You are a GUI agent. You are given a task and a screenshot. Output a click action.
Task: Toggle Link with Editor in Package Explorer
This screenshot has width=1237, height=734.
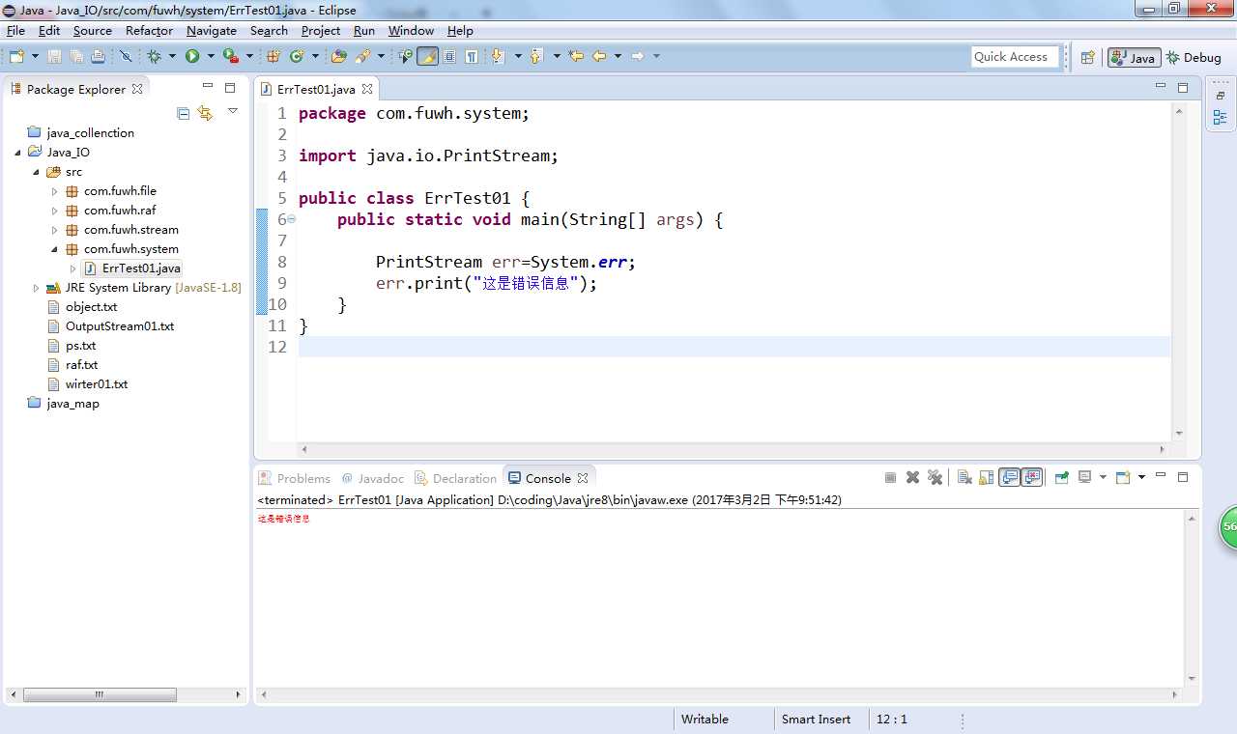[x=205, y=113]
